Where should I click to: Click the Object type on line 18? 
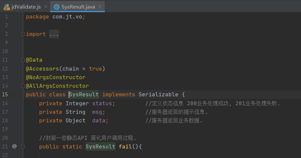coord(76,120)
